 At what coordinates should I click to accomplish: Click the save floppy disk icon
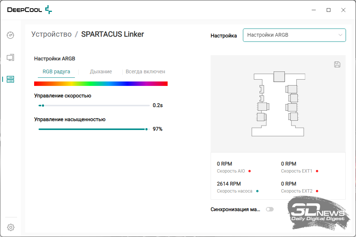point(337,64)
